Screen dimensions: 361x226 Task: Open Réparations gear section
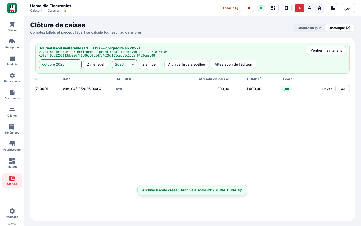point(12,78)
